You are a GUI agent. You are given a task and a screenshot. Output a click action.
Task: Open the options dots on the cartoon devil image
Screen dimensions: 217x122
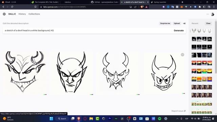pos(182,55)
